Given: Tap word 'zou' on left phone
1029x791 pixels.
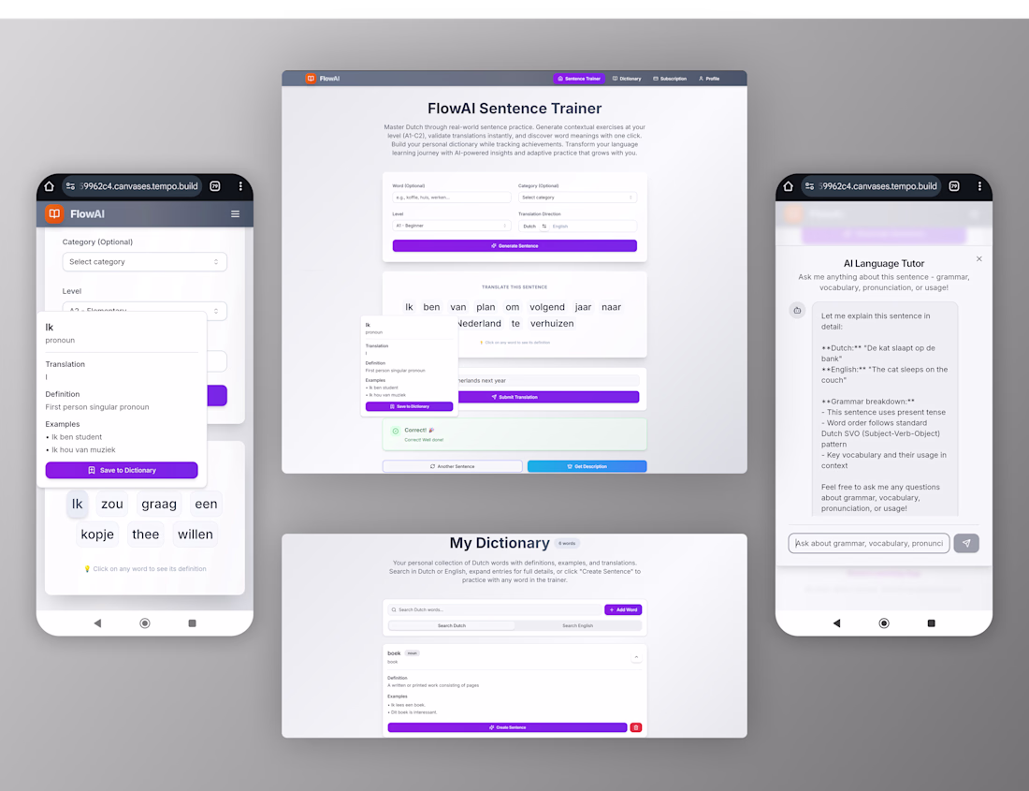Looking at the screenshot, I should (x=112, y=505).
